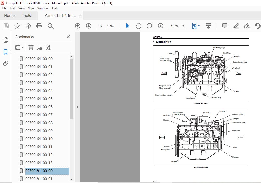Zoom out with minus icon

click(x=149, y=26)
